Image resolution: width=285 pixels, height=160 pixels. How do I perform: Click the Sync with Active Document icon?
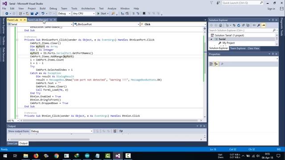(x=234, y=25)
